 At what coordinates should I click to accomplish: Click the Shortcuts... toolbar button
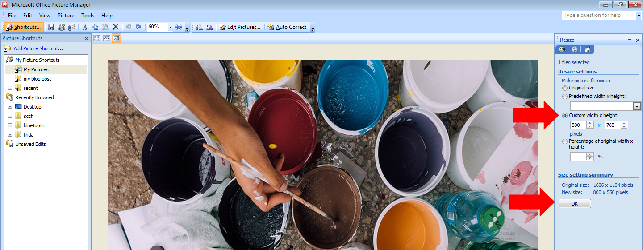(x=24, y=27)
